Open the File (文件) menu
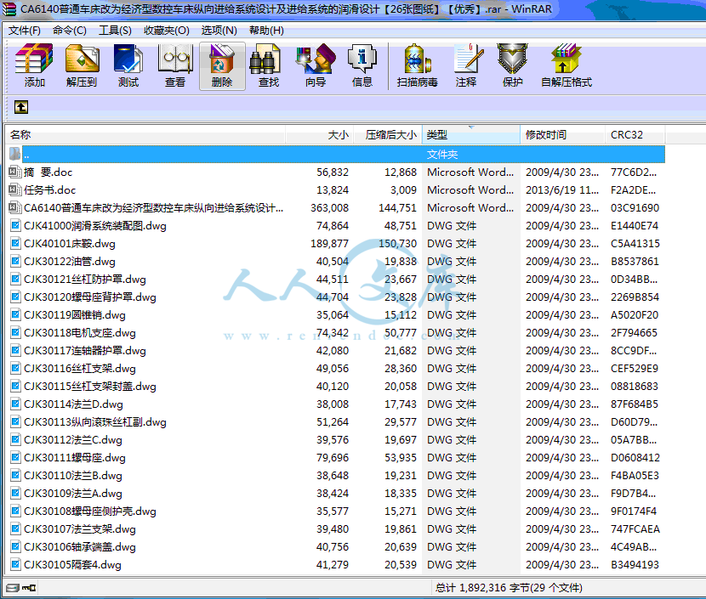Viewport: 706px width, 599px height. coord(25,30)
